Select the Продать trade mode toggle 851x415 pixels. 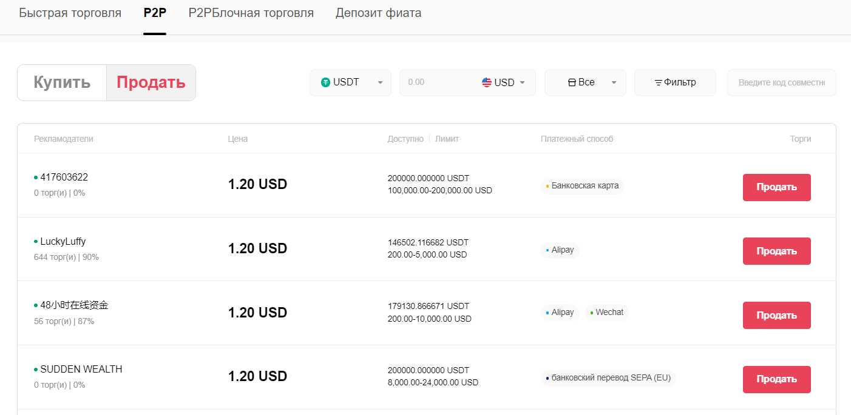[x=151, y=82]
